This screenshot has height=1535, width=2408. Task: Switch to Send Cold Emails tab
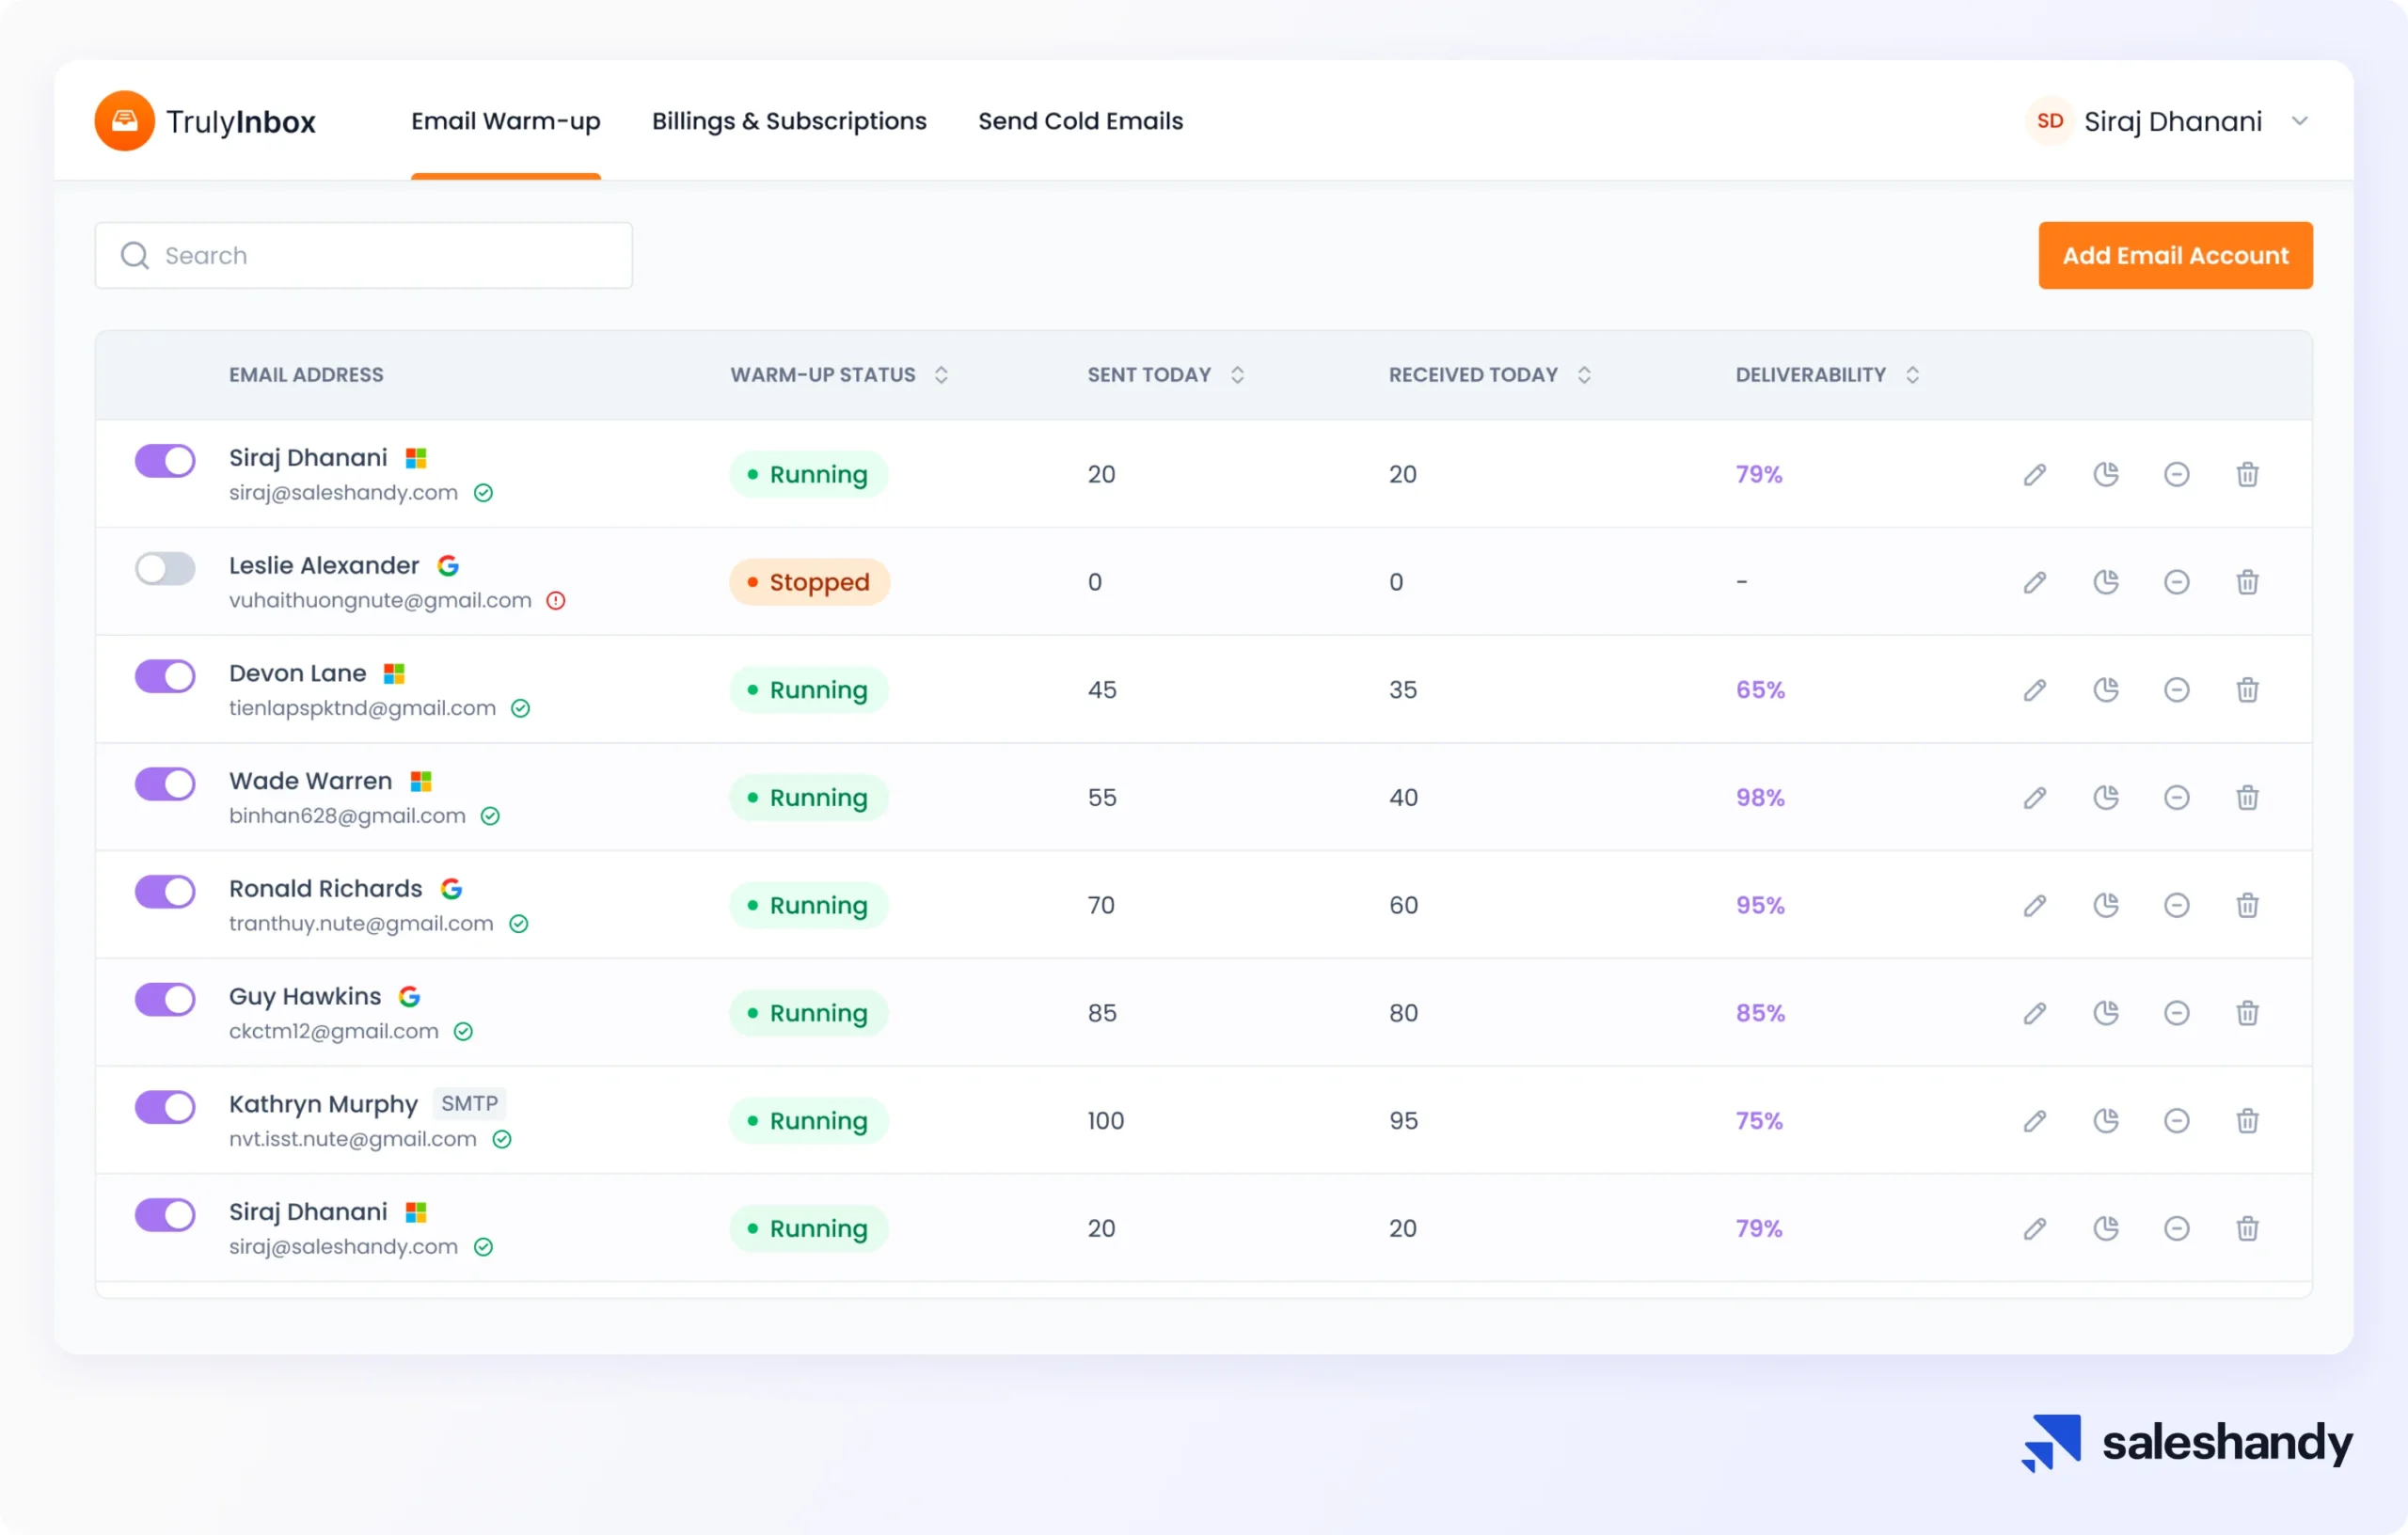(x=1080, y=121)
